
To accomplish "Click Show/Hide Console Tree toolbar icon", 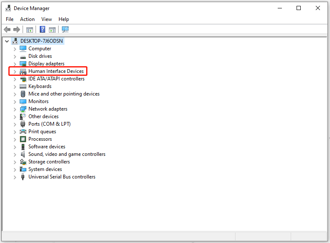I will pos(30,30).
